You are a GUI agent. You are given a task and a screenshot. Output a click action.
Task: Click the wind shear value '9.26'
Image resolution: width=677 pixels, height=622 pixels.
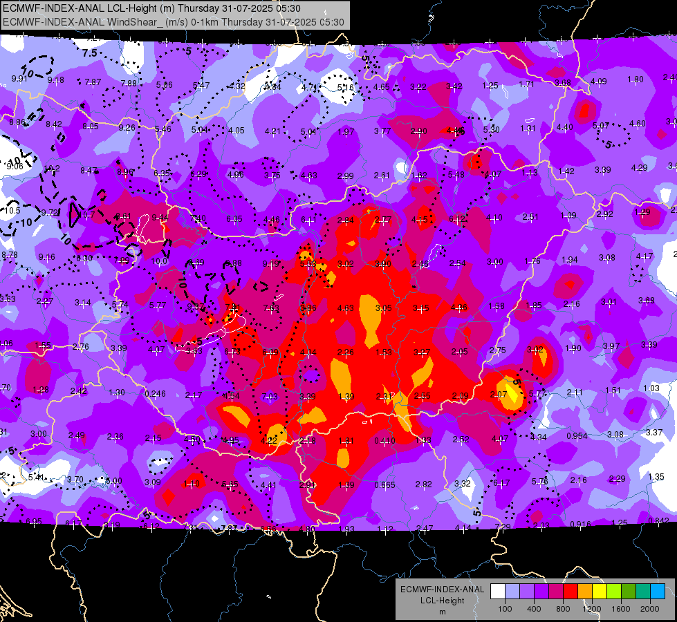tap(127, 127)
